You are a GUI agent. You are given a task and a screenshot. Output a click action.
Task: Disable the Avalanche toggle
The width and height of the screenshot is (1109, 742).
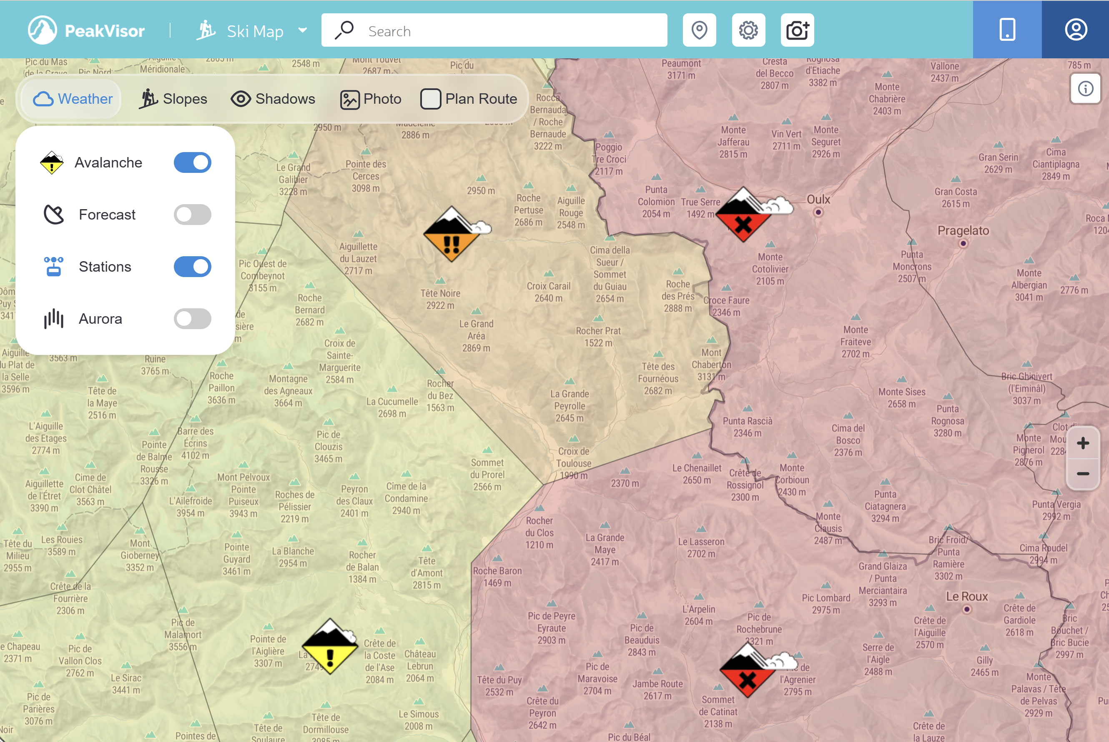pyautogui.click(x=192, y=162)
